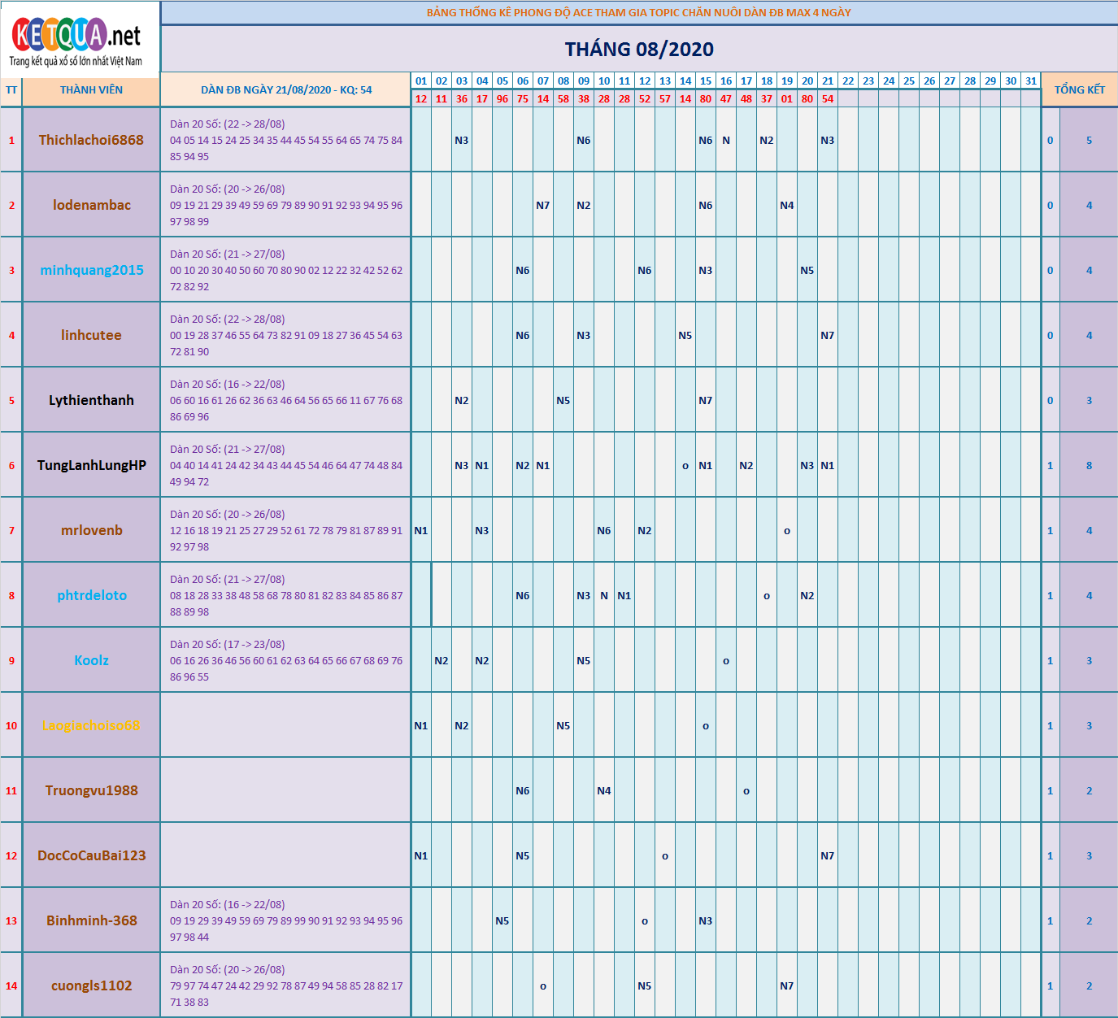
Task: Select N6 in the mrlovenb row
Action: 604,530
